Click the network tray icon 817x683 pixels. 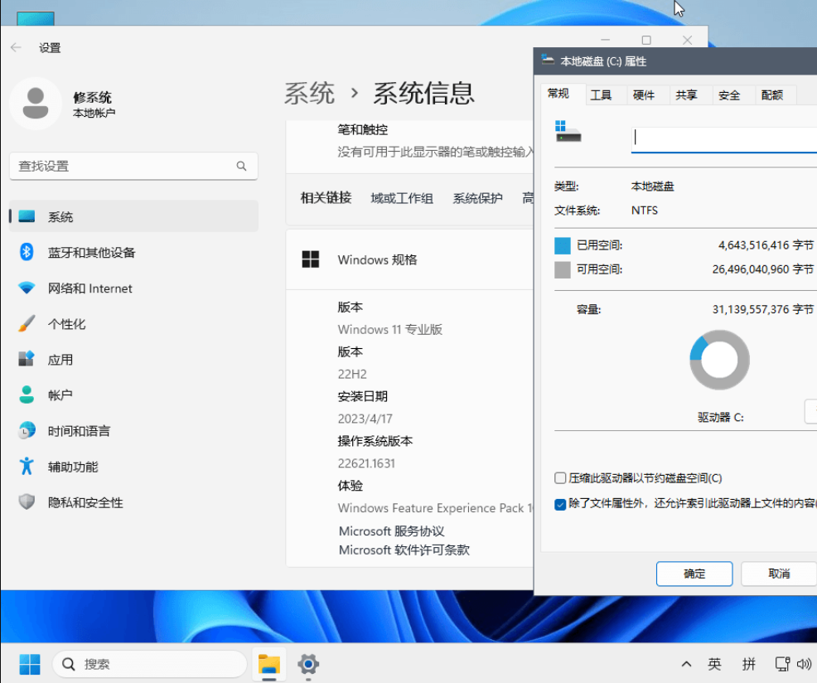tap(782, 664)
